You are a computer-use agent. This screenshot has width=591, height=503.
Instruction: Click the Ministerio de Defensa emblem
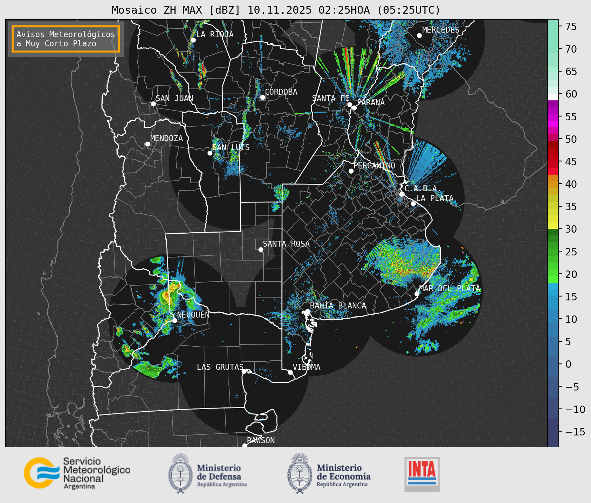tap(180, 474)
